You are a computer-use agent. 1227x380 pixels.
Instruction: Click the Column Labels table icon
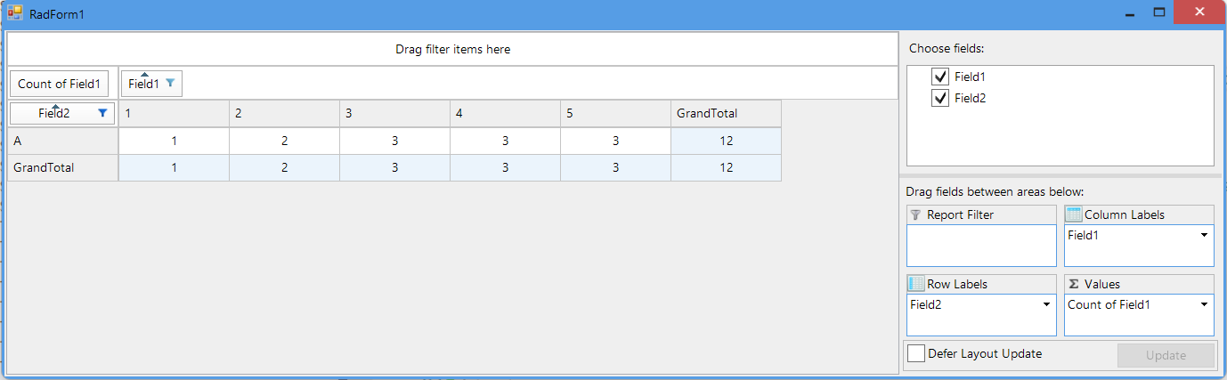(1074, 214)
